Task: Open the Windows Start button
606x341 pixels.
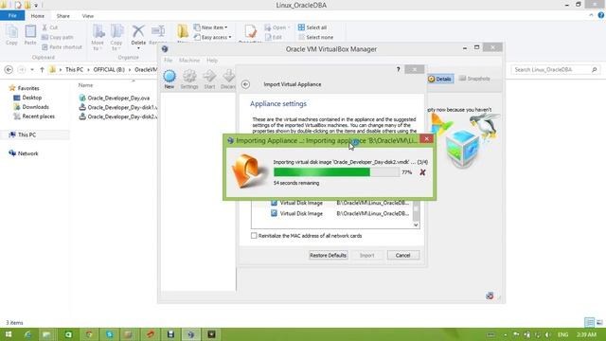Action: click(9, 334)
